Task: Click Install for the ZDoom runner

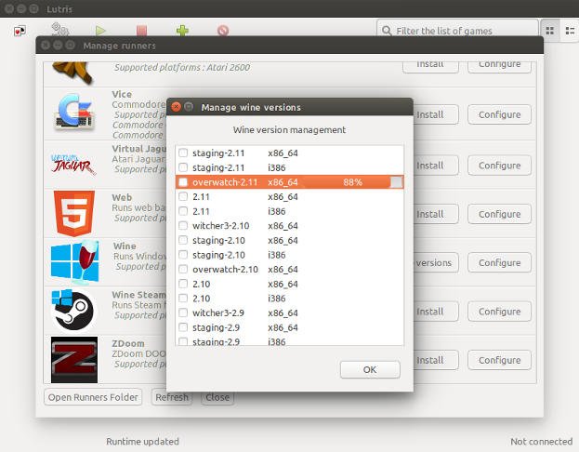Action: [436, 360]
